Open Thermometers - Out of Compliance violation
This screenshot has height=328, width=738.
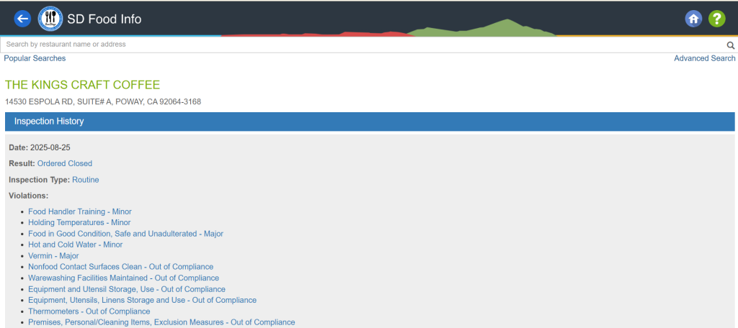tap(89, 311)
